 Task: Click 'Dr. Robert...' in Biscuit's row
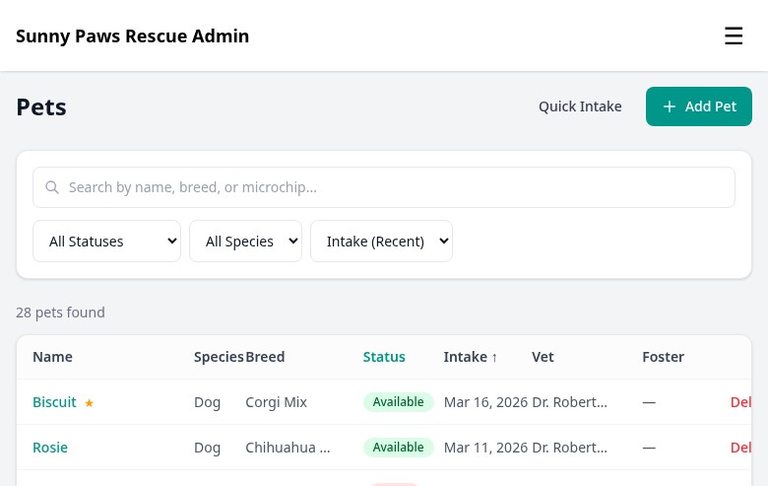570,402
